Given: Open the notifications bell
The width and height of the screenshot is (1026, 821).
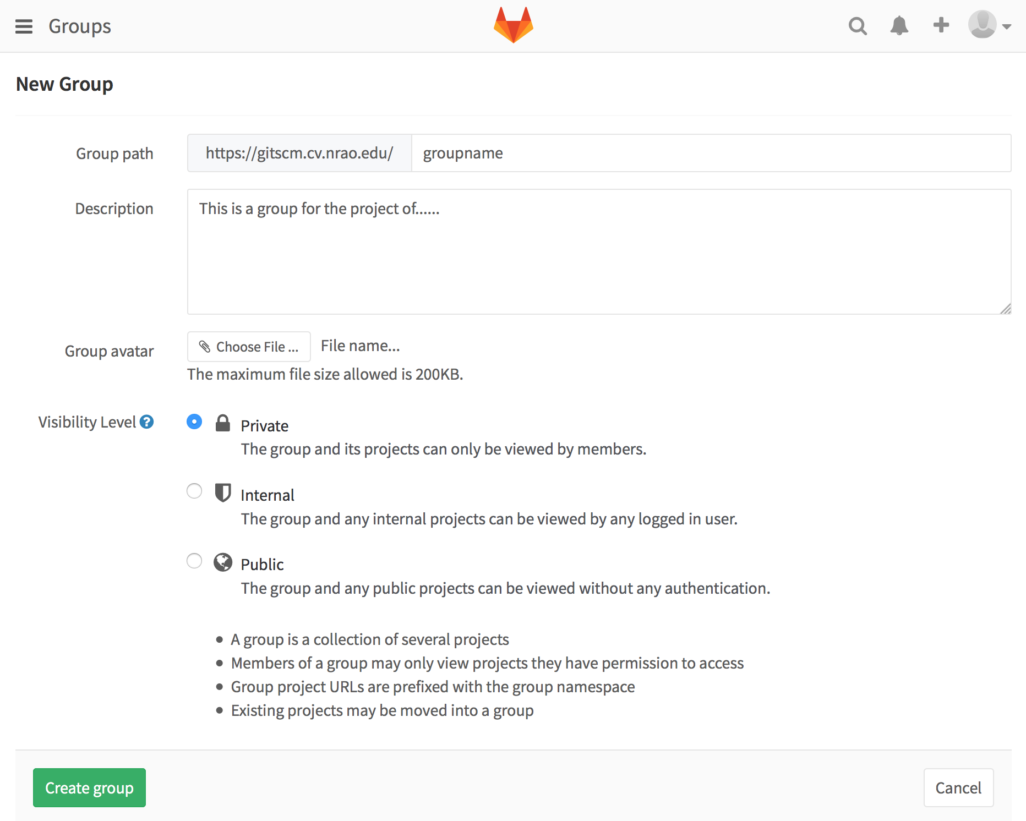Looking at the screenshot, I should [899, 26].
